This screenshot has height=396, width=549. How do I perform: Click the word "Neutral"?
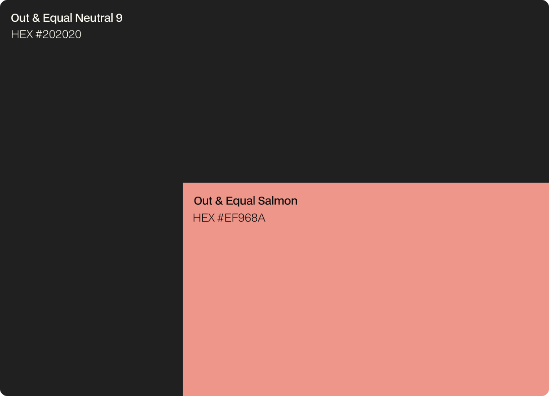click(94, 18)
